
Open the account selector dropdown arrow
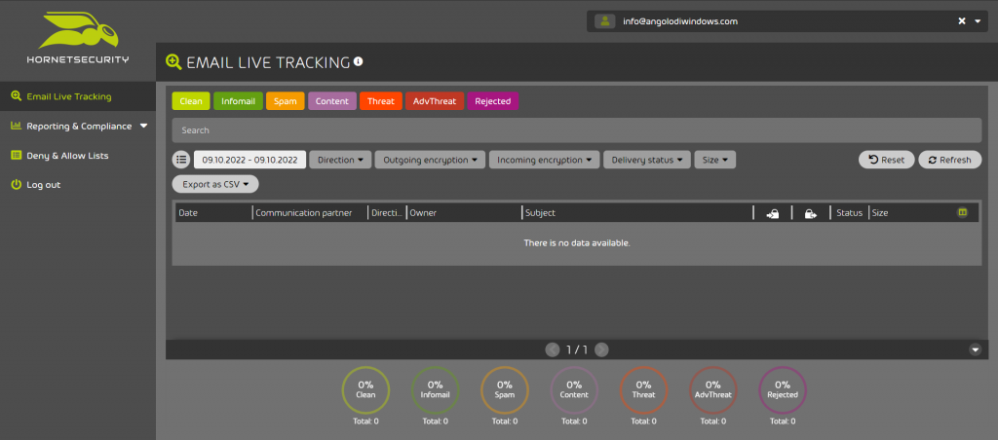[979, 21]
